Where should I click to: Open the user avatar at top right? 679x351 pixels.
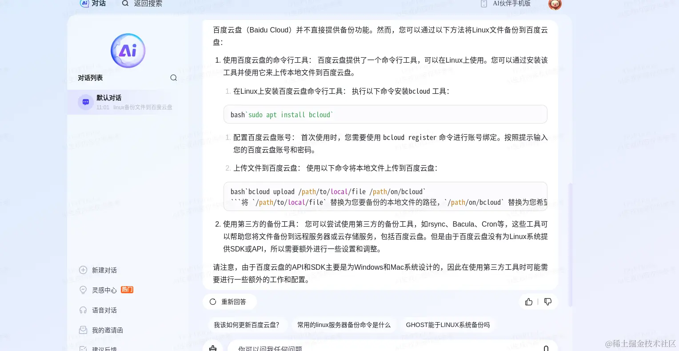point(555,4)
